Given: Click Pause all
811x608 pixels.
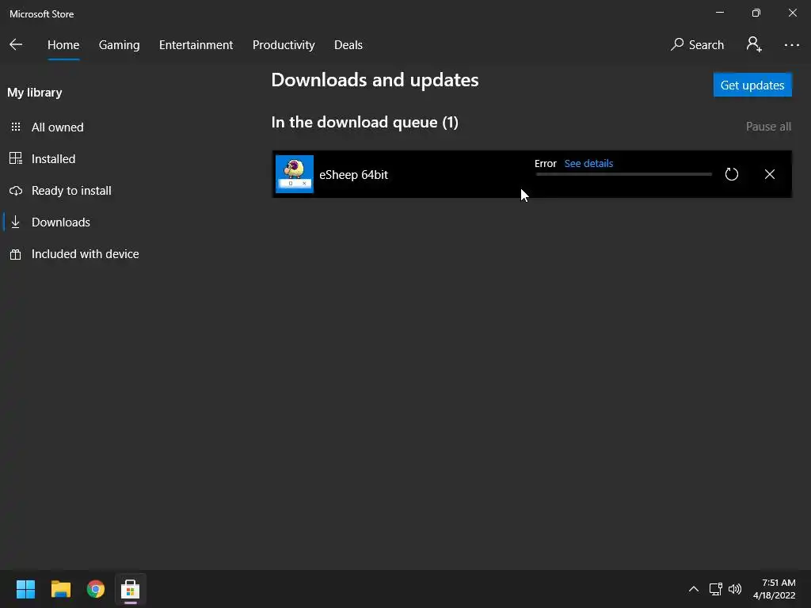Looking at the screenshot, I should 768,127.
